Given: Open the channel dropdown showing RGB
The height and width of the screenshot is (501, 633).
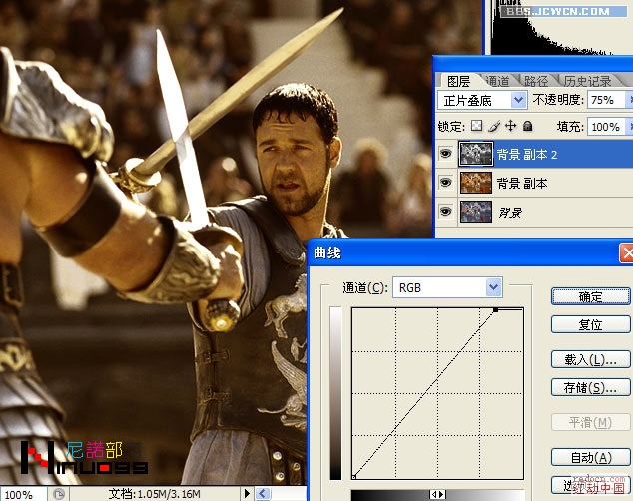Looking at the screenshot, I should [447, 287].
